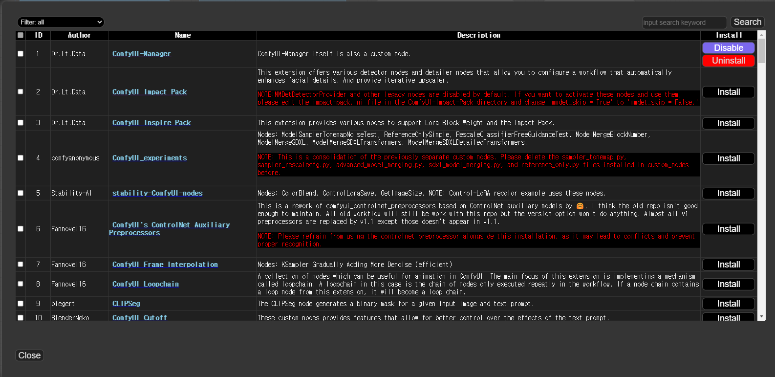775x377 pixels.
Task: Click the red NOTE about consolidated custom nodes
Action: click(478, 165)
